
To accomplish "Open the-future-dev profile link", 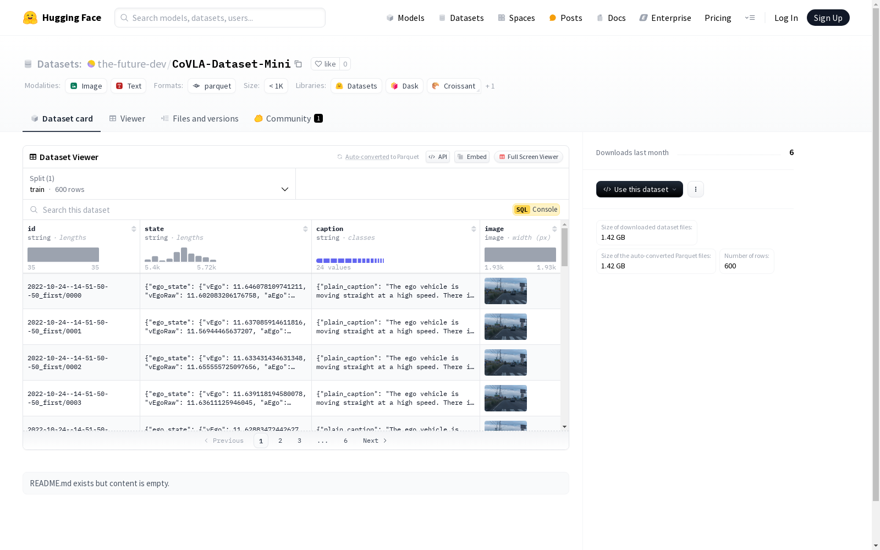I will click(131, 64).
